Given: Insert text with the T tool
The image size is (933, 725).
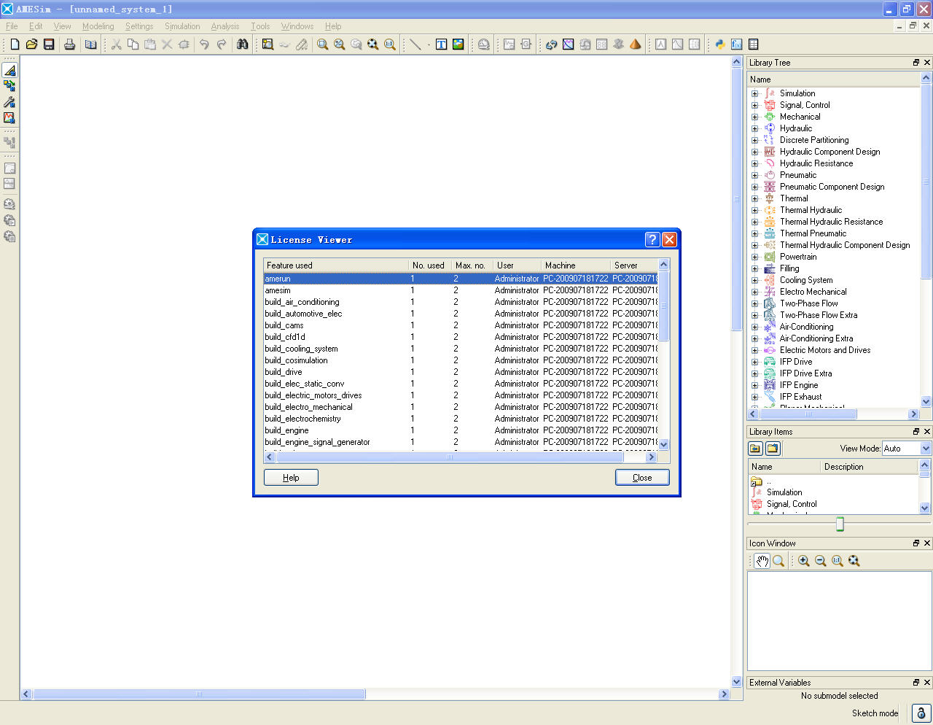Looking at the screenshot, I should (x=441, y=44).
